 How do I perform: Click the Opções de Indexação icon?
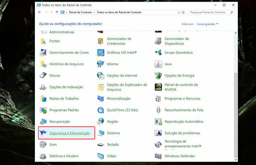click(x=43, y=87)
